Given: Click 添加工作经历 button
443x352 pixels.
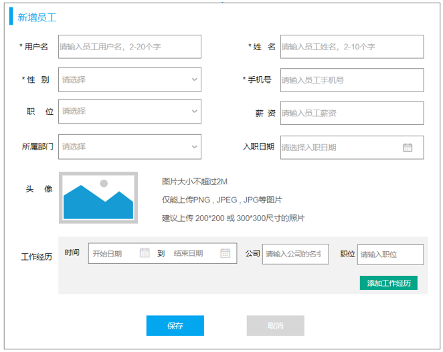Looking at the screenshot, I should [388, 283].
